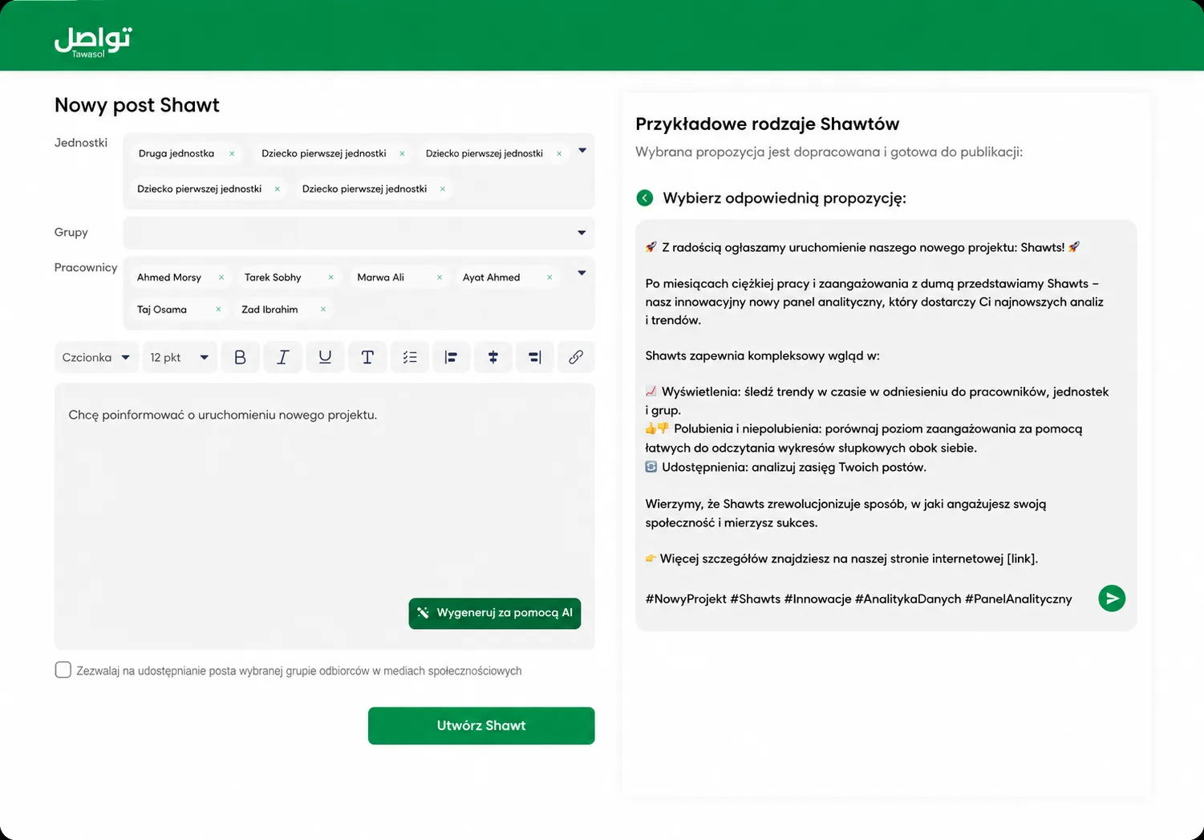Image resolution: width=1204 pixels, height=840 pixels.
Task: Click the 'Pracownicy' field label
Action: (x=86, y=268)
